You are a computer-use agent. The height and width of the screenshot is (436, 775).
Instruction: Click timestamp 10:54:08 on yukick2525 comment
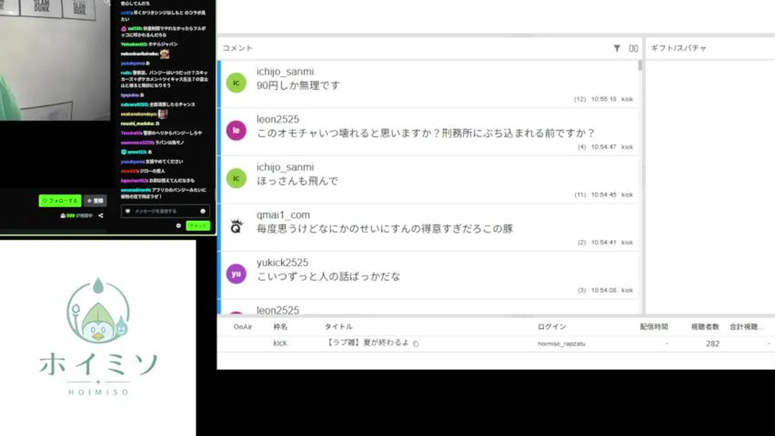(x=603, y=291)
